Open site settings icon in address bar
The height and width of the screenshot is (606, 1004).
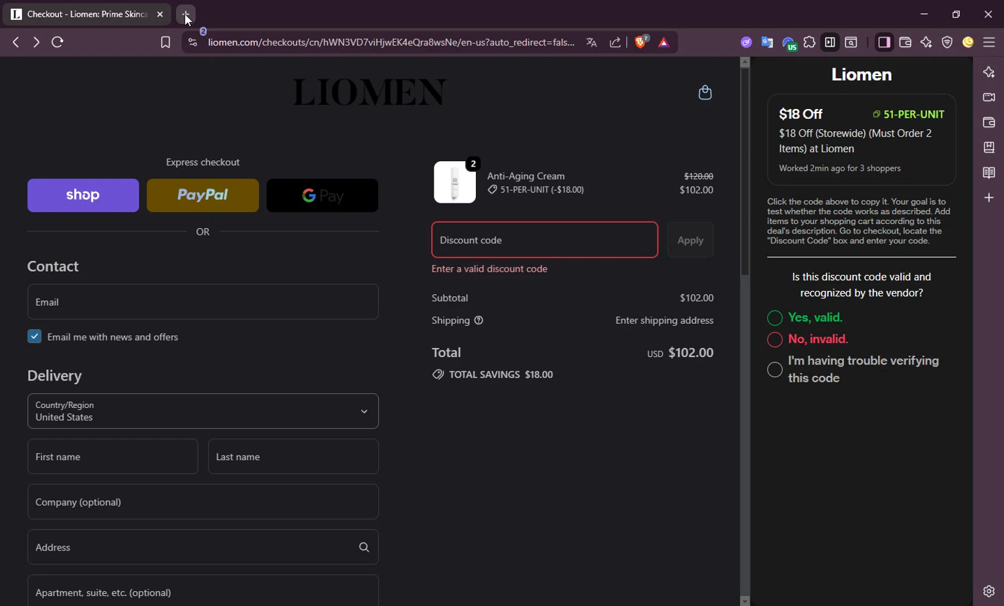pos(193,42)
